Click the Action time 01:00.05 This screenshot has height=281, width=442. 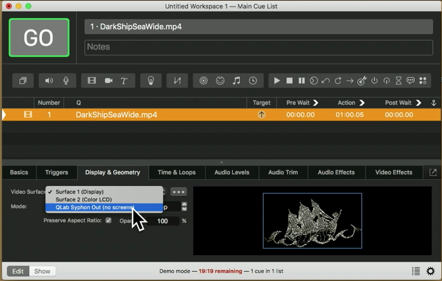[x=350, y=115]
